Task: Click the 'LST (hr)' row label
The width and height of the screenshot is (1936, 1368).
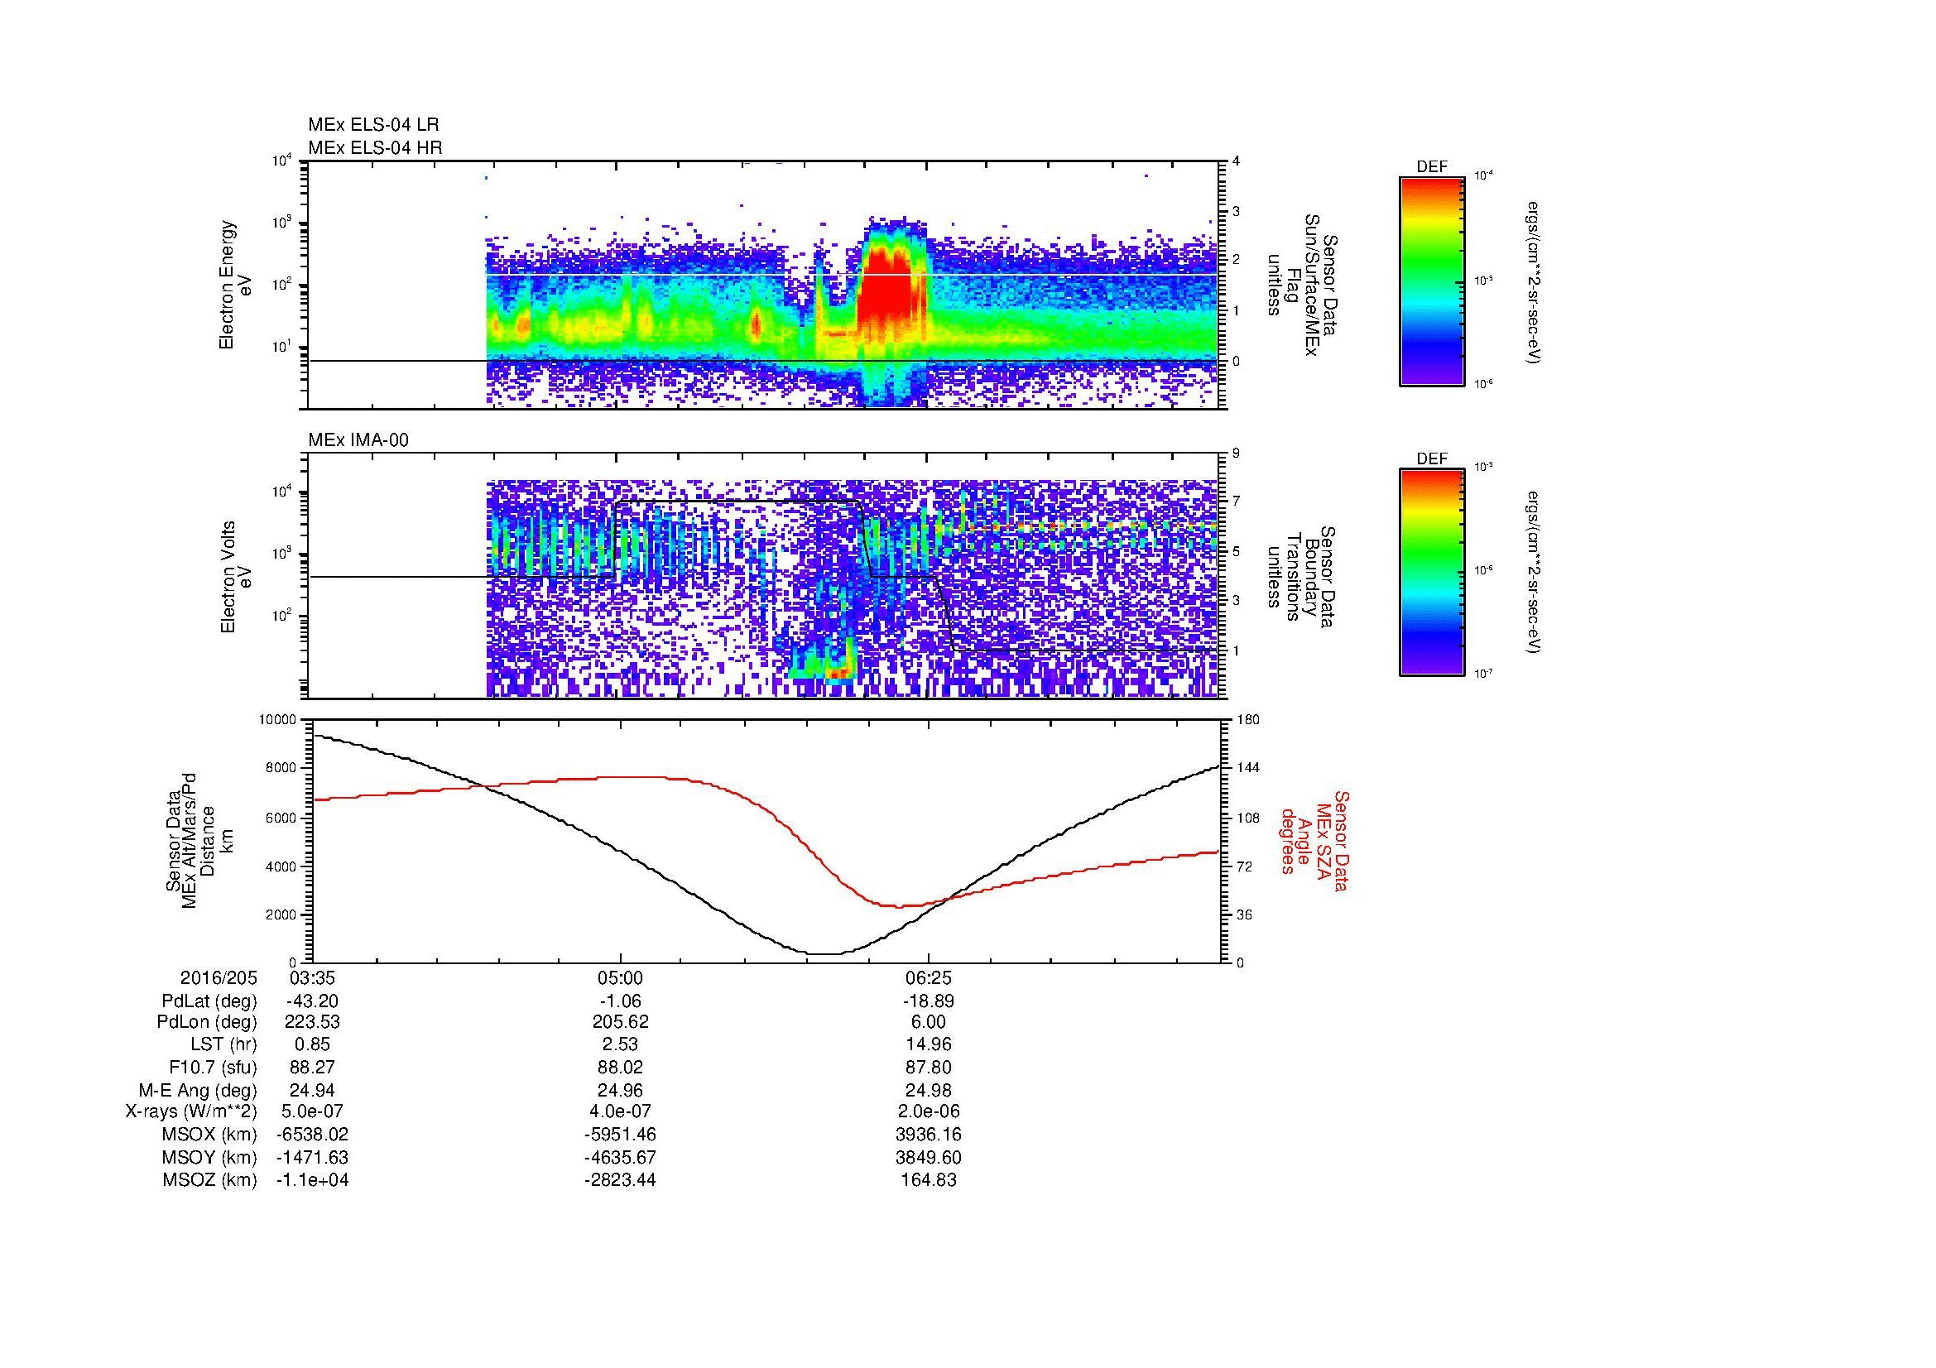Action: tap(223, 1044)
